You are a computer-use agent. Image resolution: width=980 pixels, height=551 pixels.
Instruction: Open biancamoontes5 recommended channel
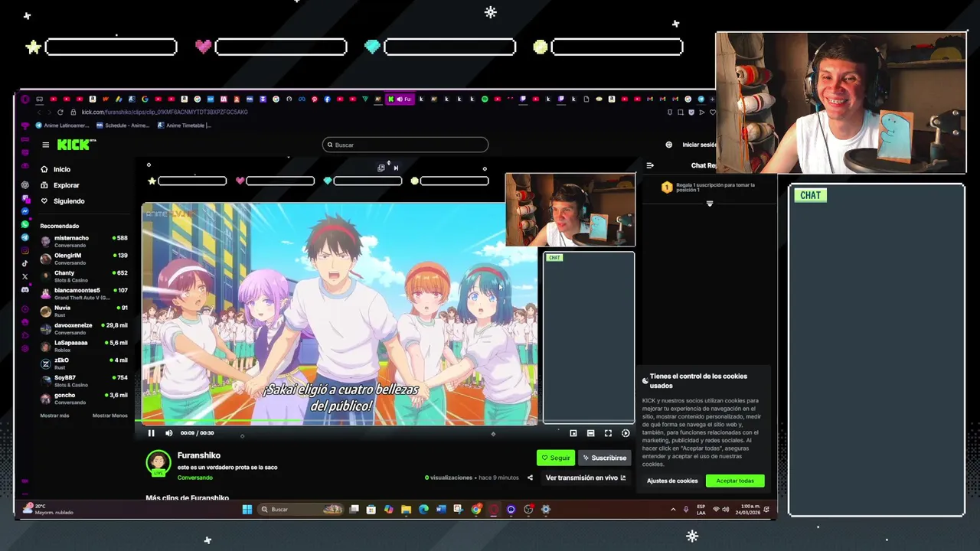84,294
